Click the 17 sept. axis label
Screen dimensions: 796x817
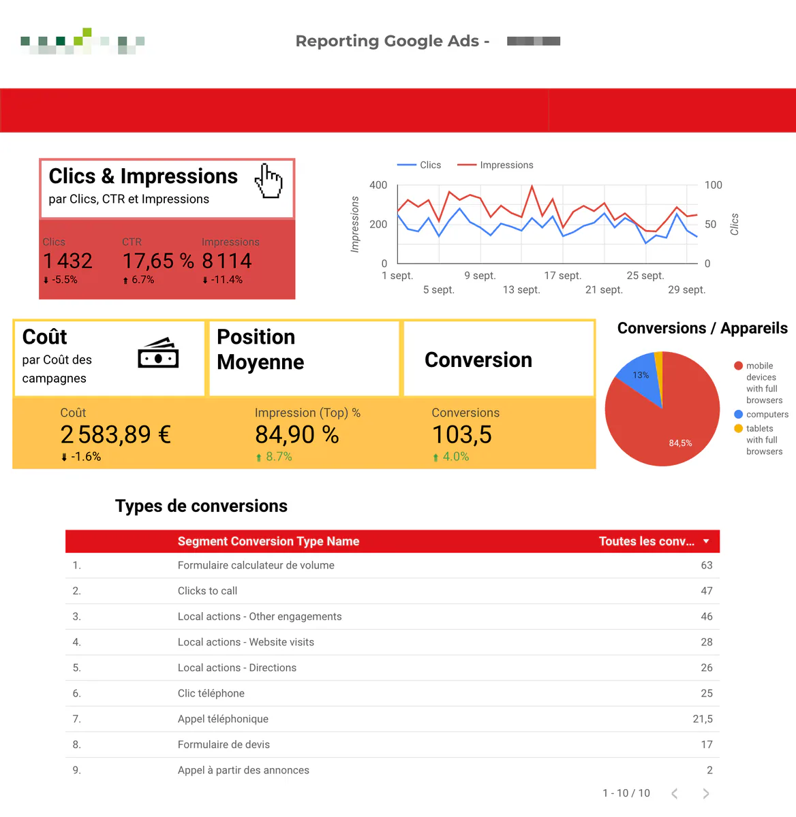coord(563,276)
